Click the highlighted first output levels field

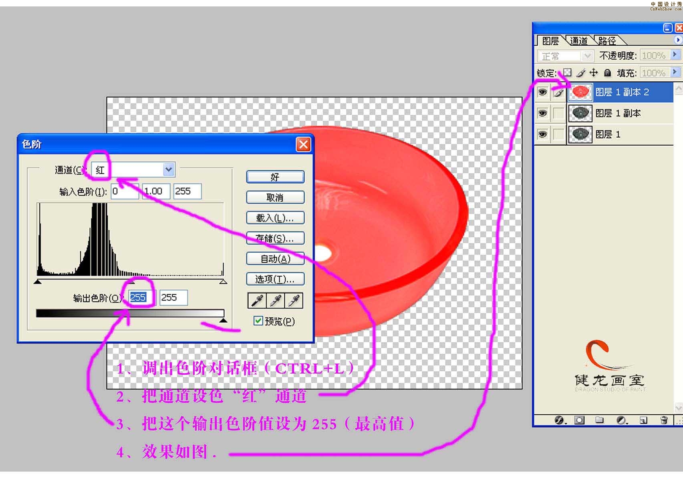tap(142, 297)
